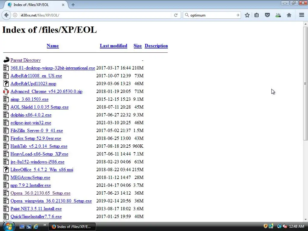The height and width of the screenshot is (231, 308).
Task: Bookmark this page with the star icon
Action: click(x=247, y=15)
